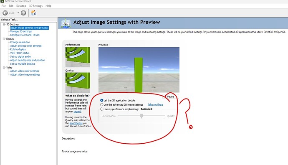Open Adjust desktop size and position
The width and height of the screenshot is (288, 165).
point(28,60)
